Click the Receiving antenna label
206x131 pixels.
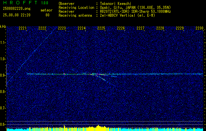pyautogui.click(x=75, y=15)
